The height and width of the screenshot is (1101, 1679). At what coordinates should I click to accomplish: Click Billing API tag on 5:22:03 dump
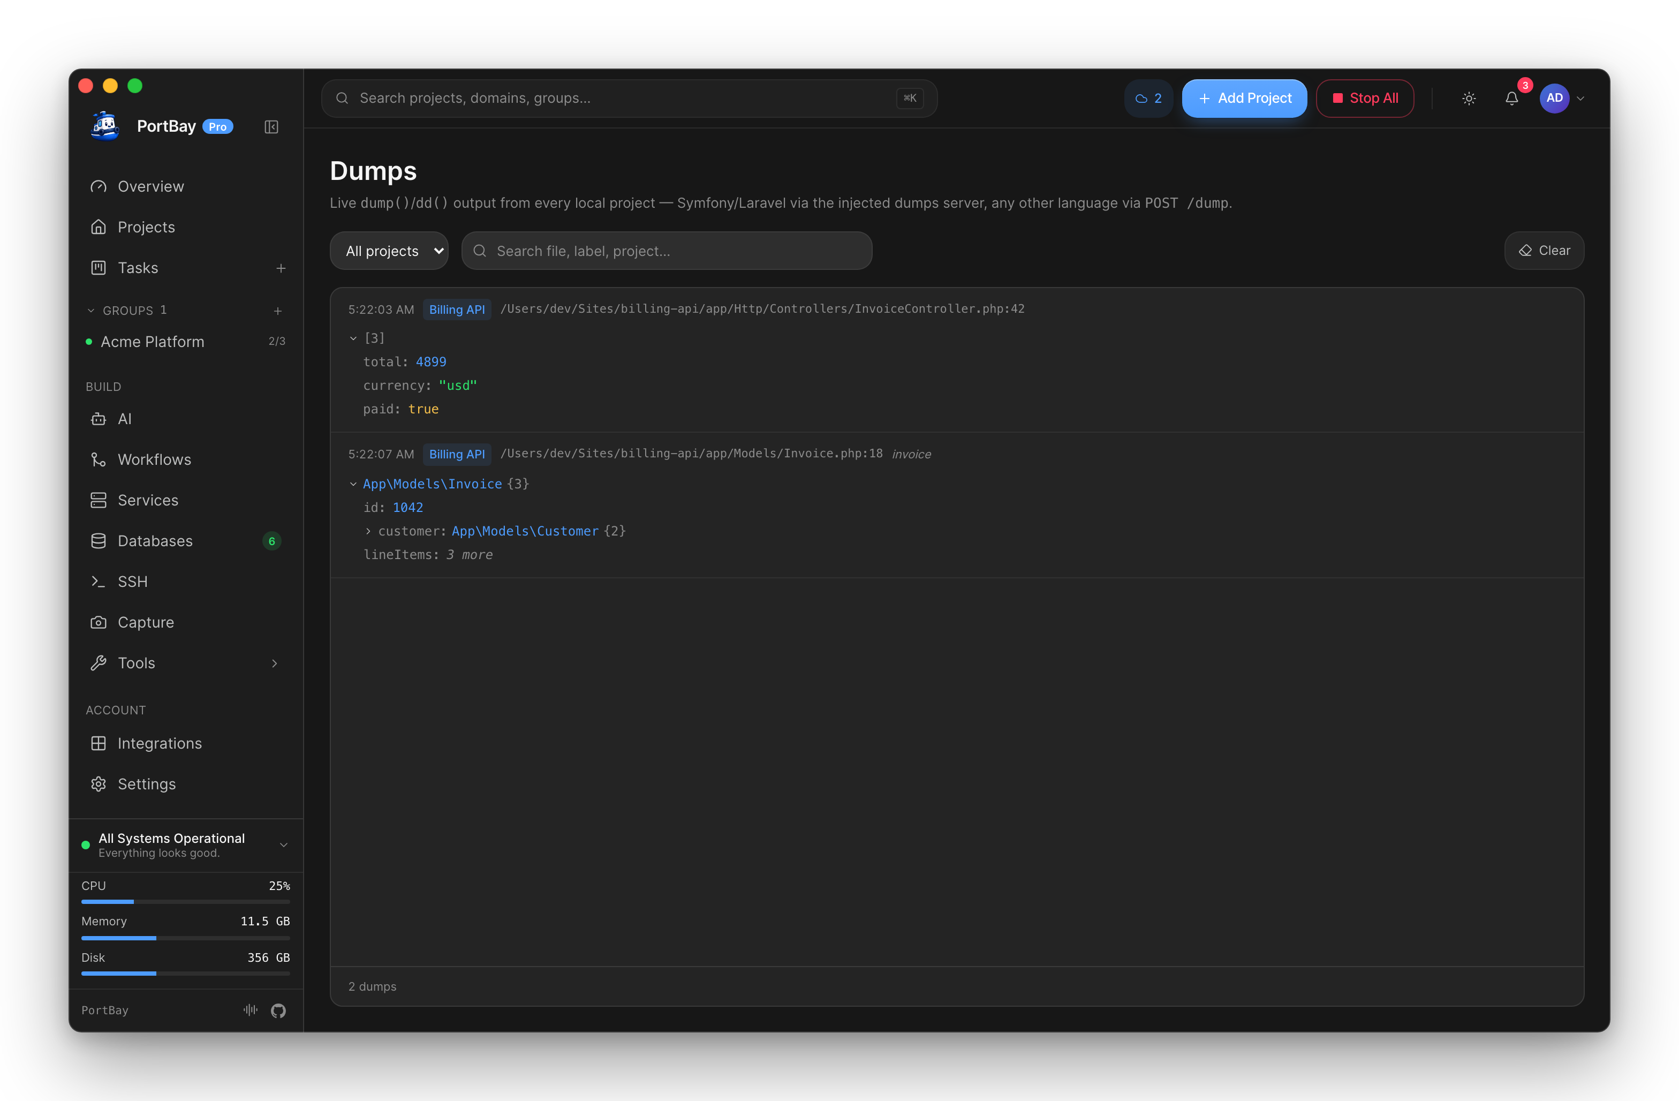(457, 309)
